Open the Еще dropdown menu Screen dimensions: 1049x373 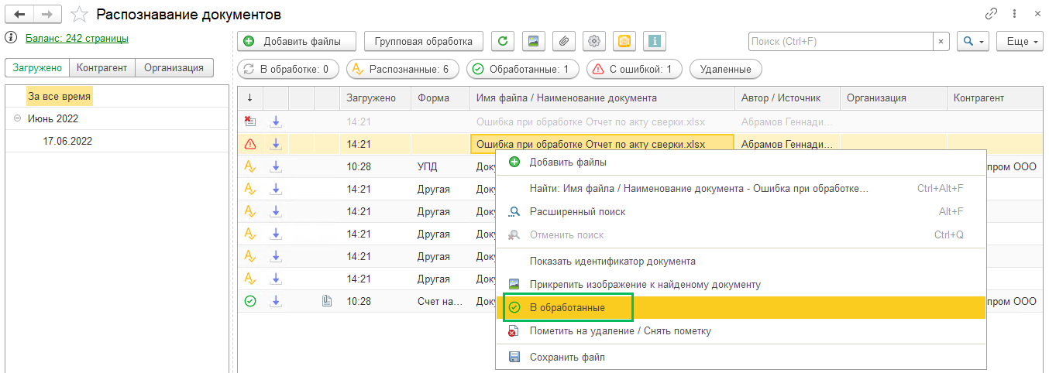point(1020,41)
